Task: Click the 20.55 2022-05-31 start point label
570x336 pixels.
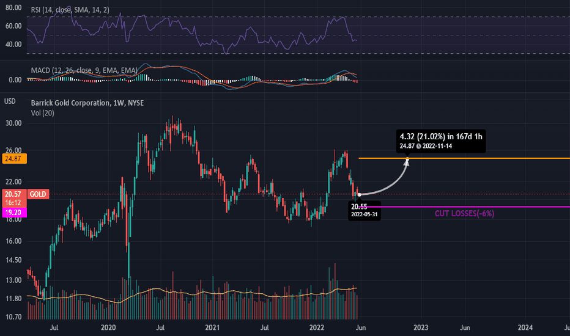Action: click(365, 211)
